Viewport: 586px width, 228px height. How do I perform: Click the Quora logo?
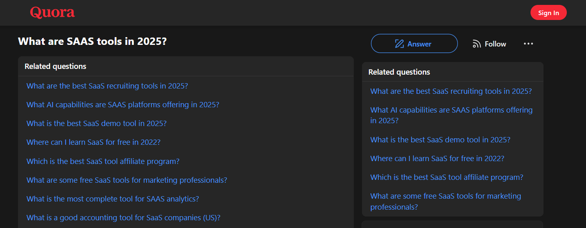[52, 12]
